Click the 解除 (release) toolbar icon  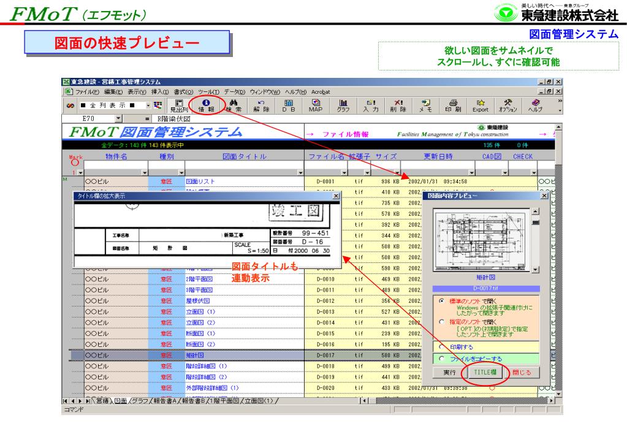point(261,105)
